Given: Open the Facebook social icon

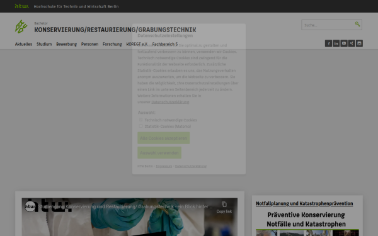Looking at the screenshot, I should click(328, 43).
